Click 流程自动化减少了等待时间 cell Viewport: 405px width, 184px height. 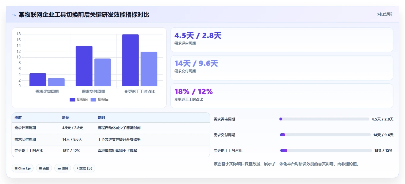[119, 128]
